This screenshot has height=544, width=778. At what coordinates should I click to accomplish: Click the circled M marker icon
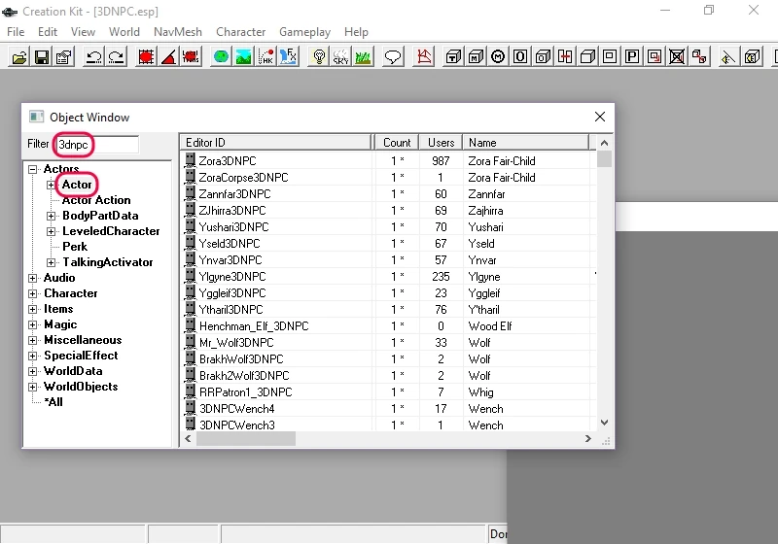498,57
